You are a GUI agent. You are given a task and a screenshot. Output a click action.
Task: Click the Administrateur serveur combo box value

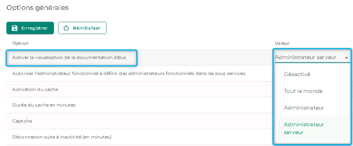305,57
